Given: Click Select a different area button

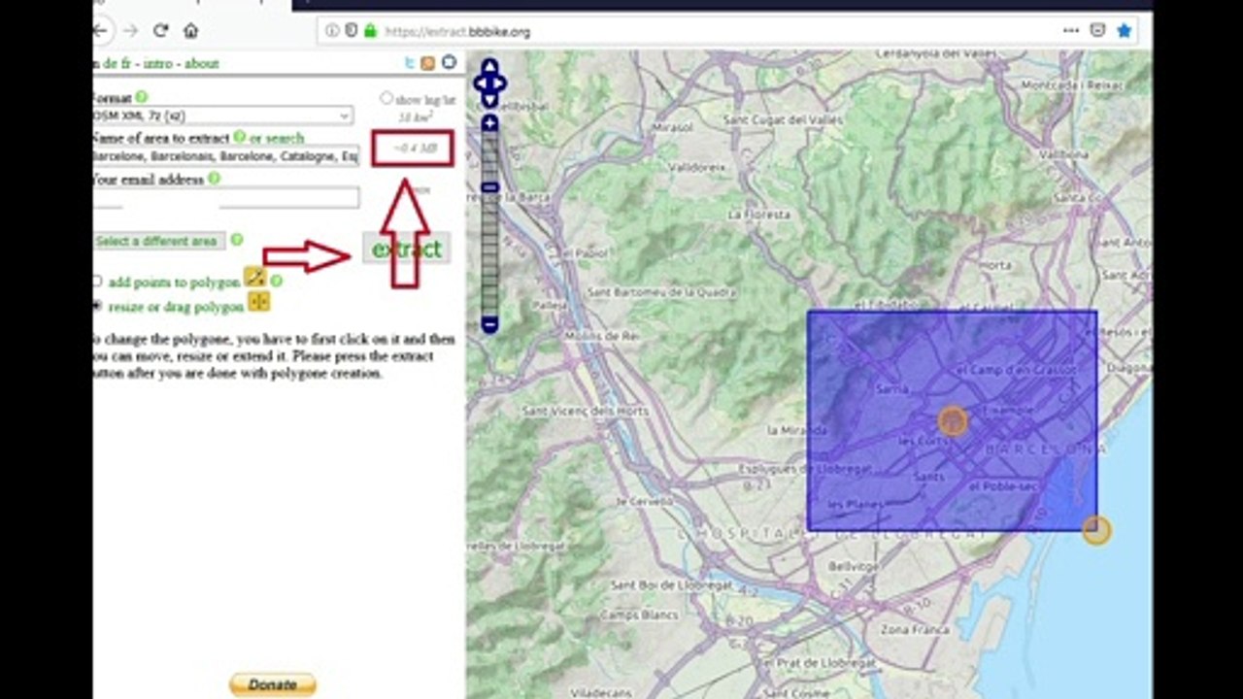Looking at the screenshot, I should click(x=158, y=241).
